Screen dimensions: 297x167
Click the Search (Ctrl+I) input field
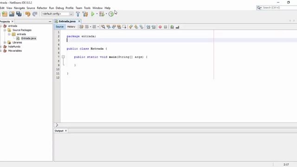pos(279,8)
